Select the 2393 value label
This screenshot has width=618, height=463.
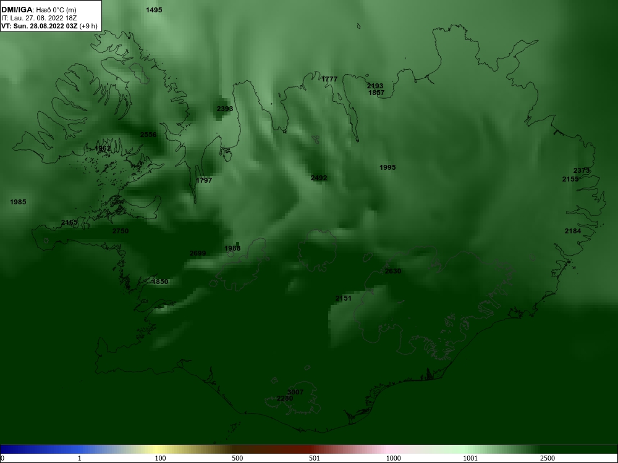tap(225, 109)
